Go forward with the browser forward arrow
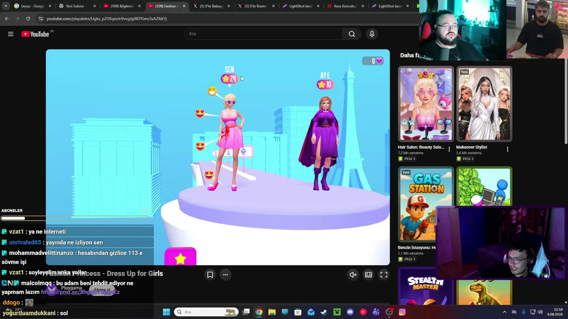This screenshot has width=568, height=319. click(x=17, y=19)
